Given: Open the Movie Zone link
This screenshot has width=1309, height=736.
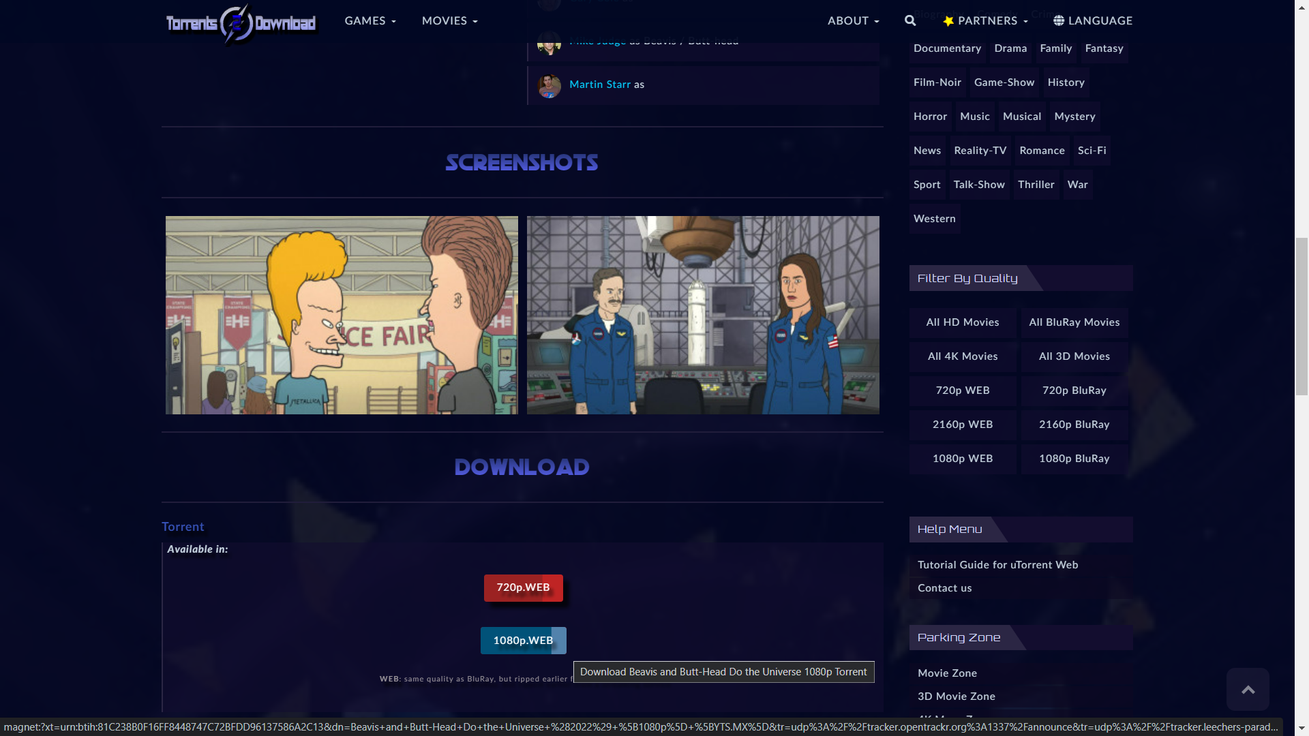Looking at the screenshot, I should [947, 673].
